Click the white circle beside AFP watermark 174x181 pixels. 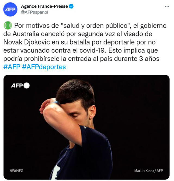click(27, 86)
